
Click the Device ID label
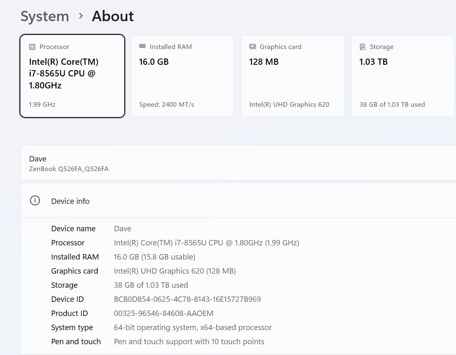(67, 299)
